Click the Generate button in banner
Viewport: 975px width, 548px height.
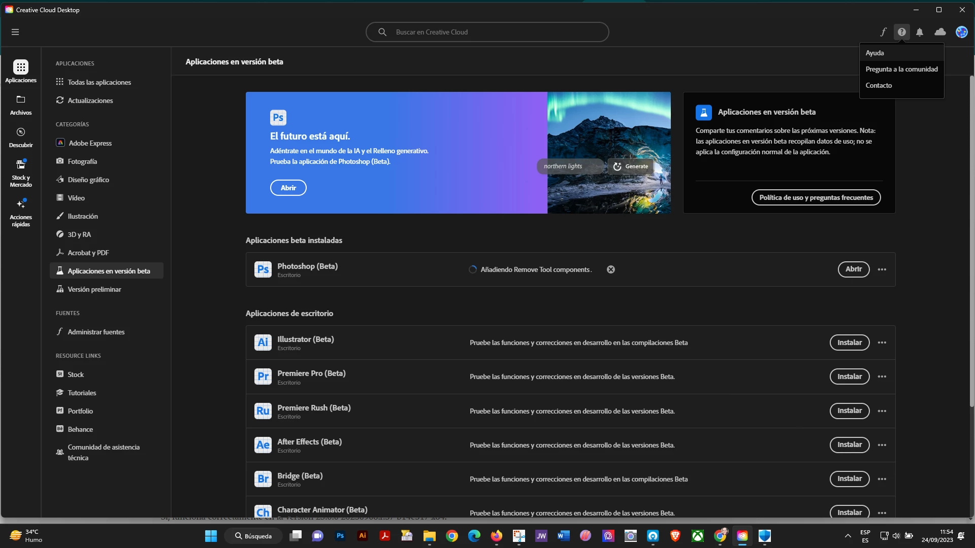click(631, 166)
